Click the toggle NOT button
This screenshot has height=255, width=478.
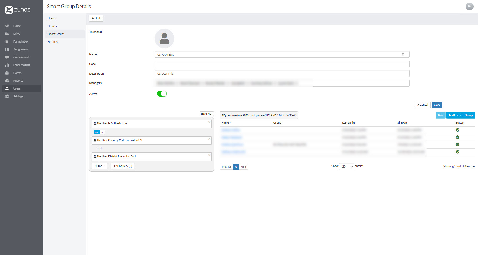coord(207,114)
